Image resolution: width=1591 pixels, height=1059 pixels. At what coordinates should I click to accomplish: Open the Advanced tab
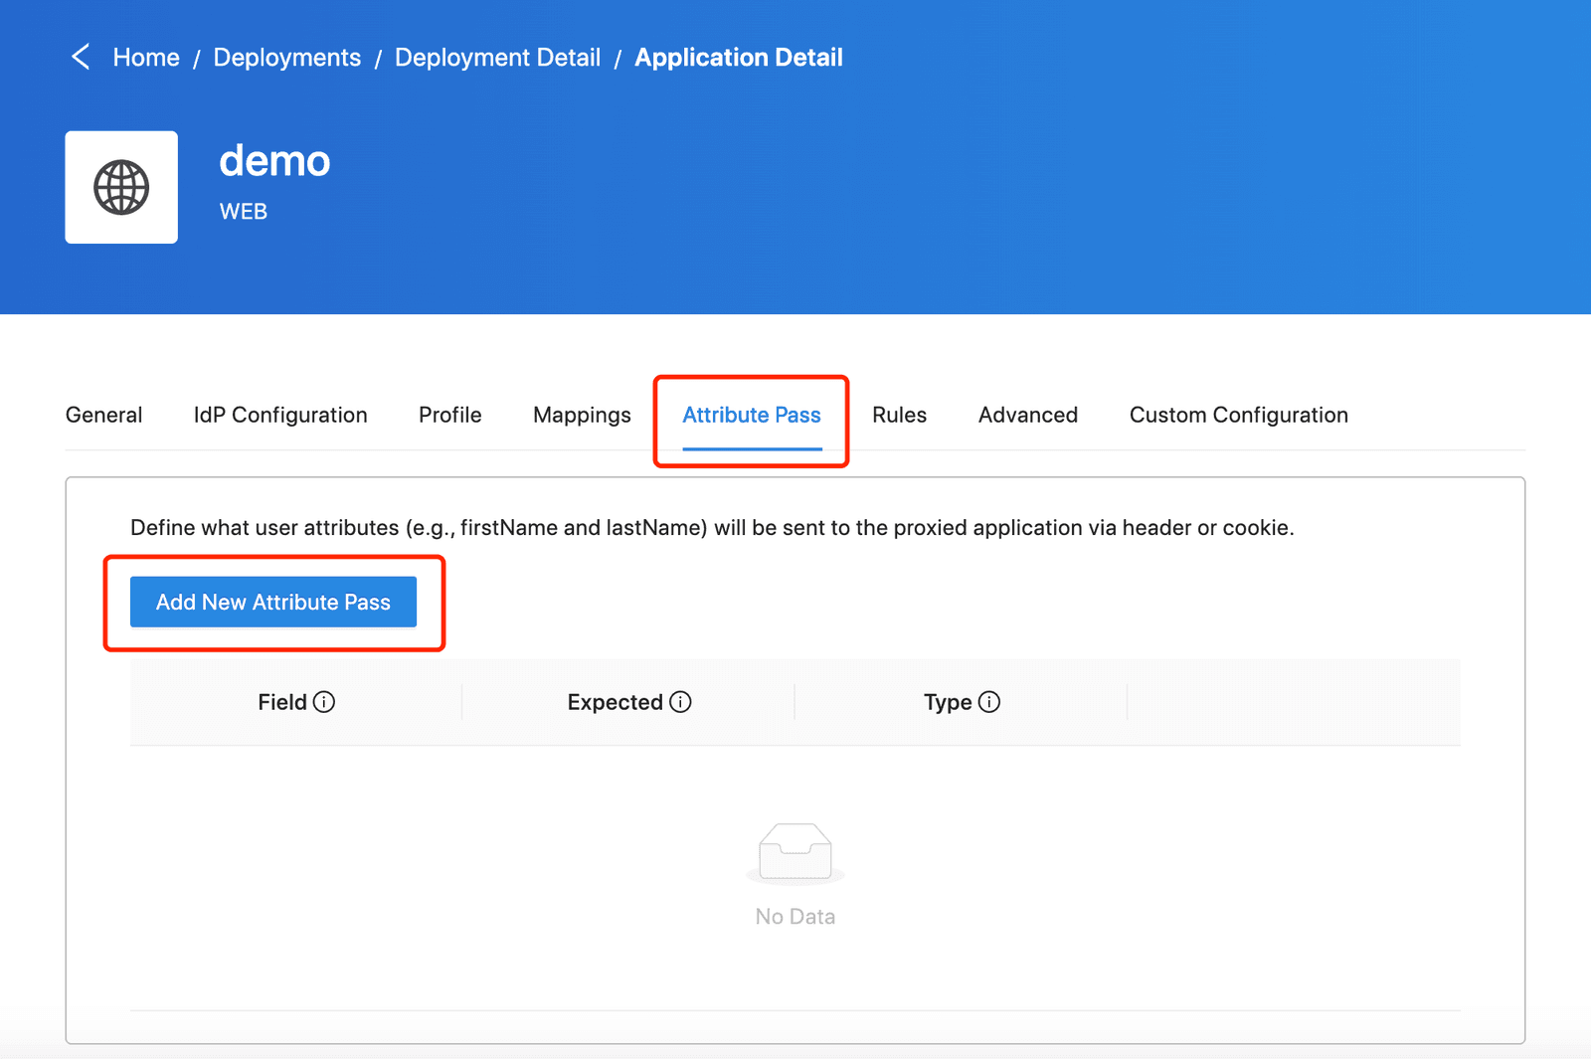click(x=1028, y=415)
